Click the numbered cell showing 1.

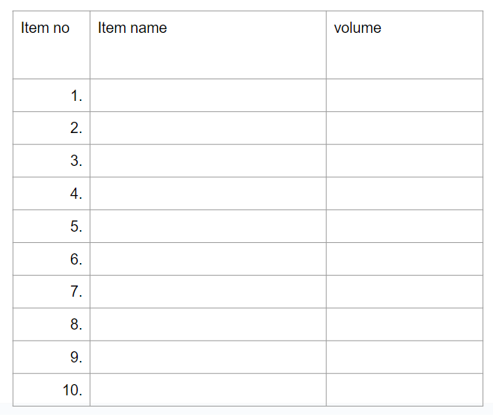pos(52,95)
